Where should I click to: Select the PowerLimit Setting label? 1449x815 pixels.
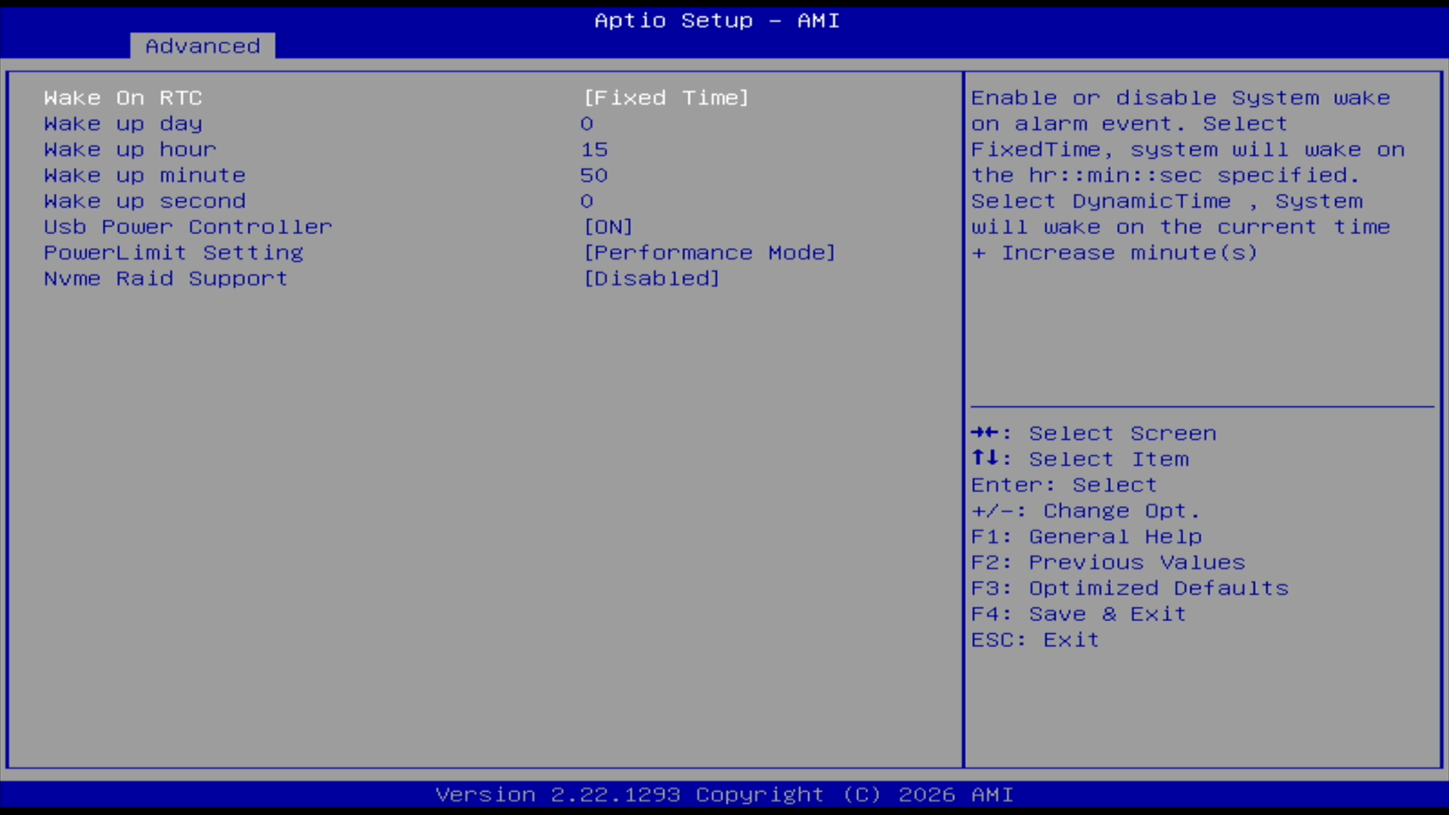point(173,253)
